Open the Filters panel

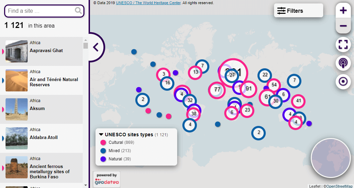click(x=299, y=11)
